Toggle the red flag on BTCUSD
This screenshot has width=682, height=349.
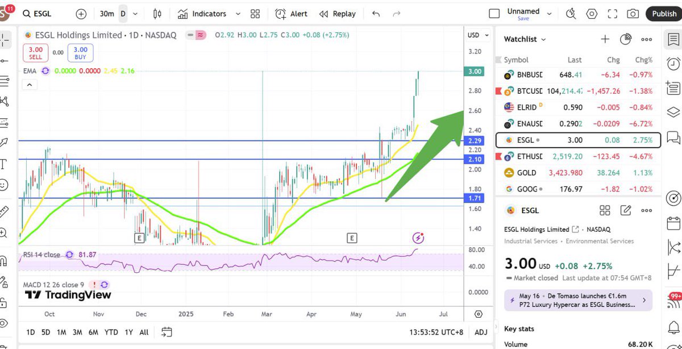[x=498, y=91]
